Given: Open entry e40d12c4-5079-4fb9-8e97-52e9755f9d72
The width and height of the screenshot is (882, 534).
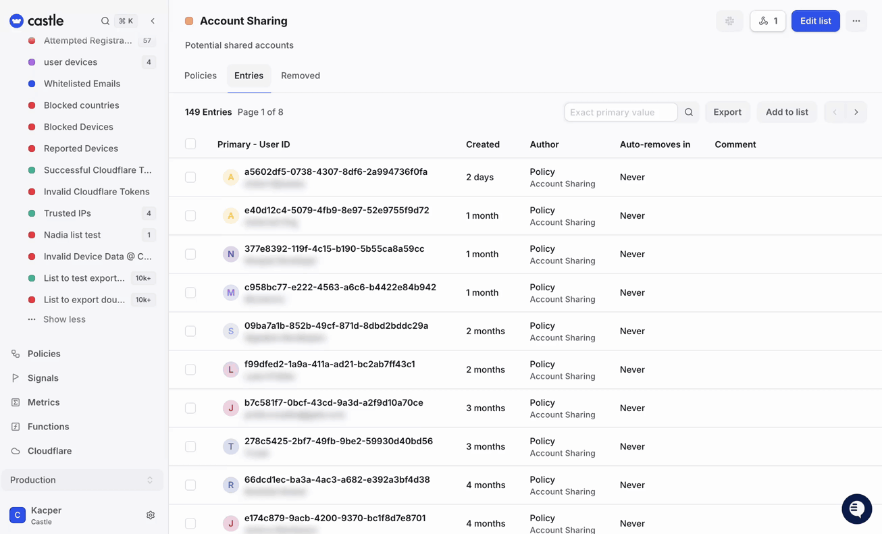Looking at the screenshot, I should click(x=336, y=210).
